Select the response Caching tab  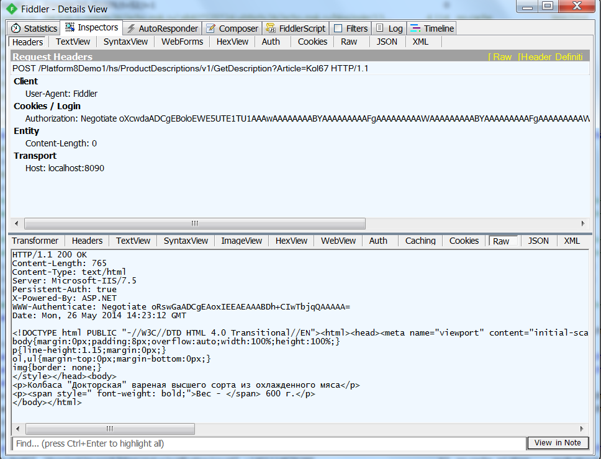coord(420,241)
